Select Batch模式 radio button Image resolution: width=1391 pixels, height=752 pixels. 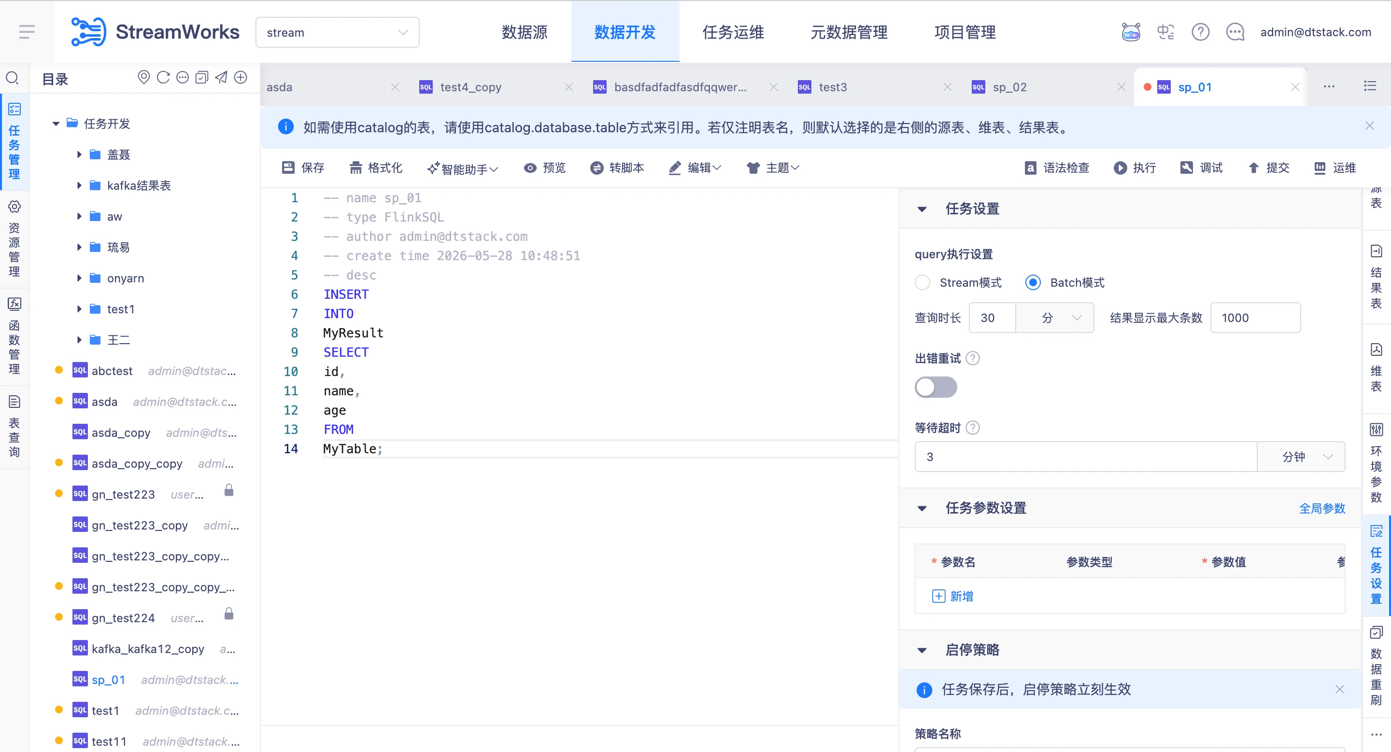click(x=1033, y=282)
